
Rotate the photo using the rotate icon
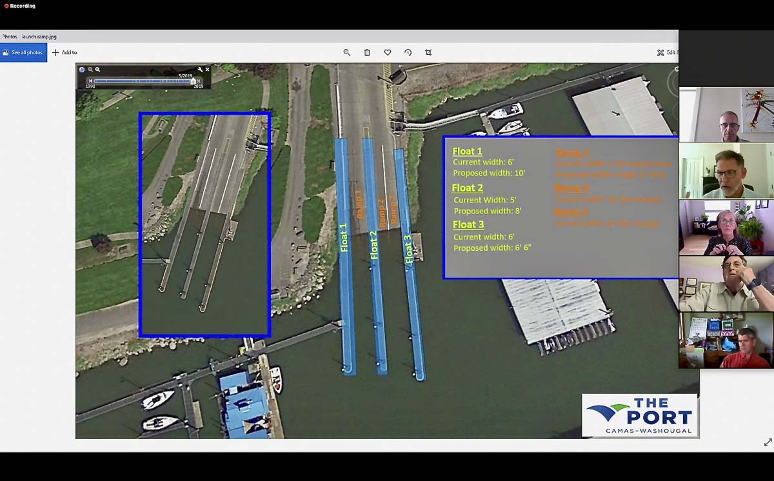[x=408, y=52]
